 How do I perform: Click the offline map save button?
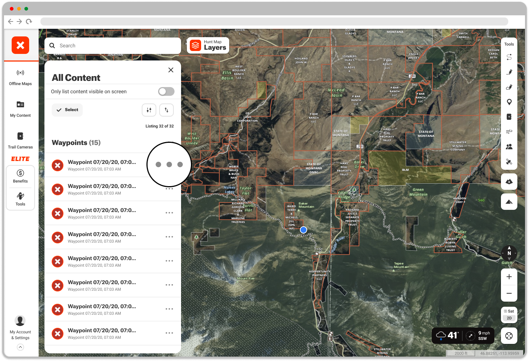[x=509, y=181]
